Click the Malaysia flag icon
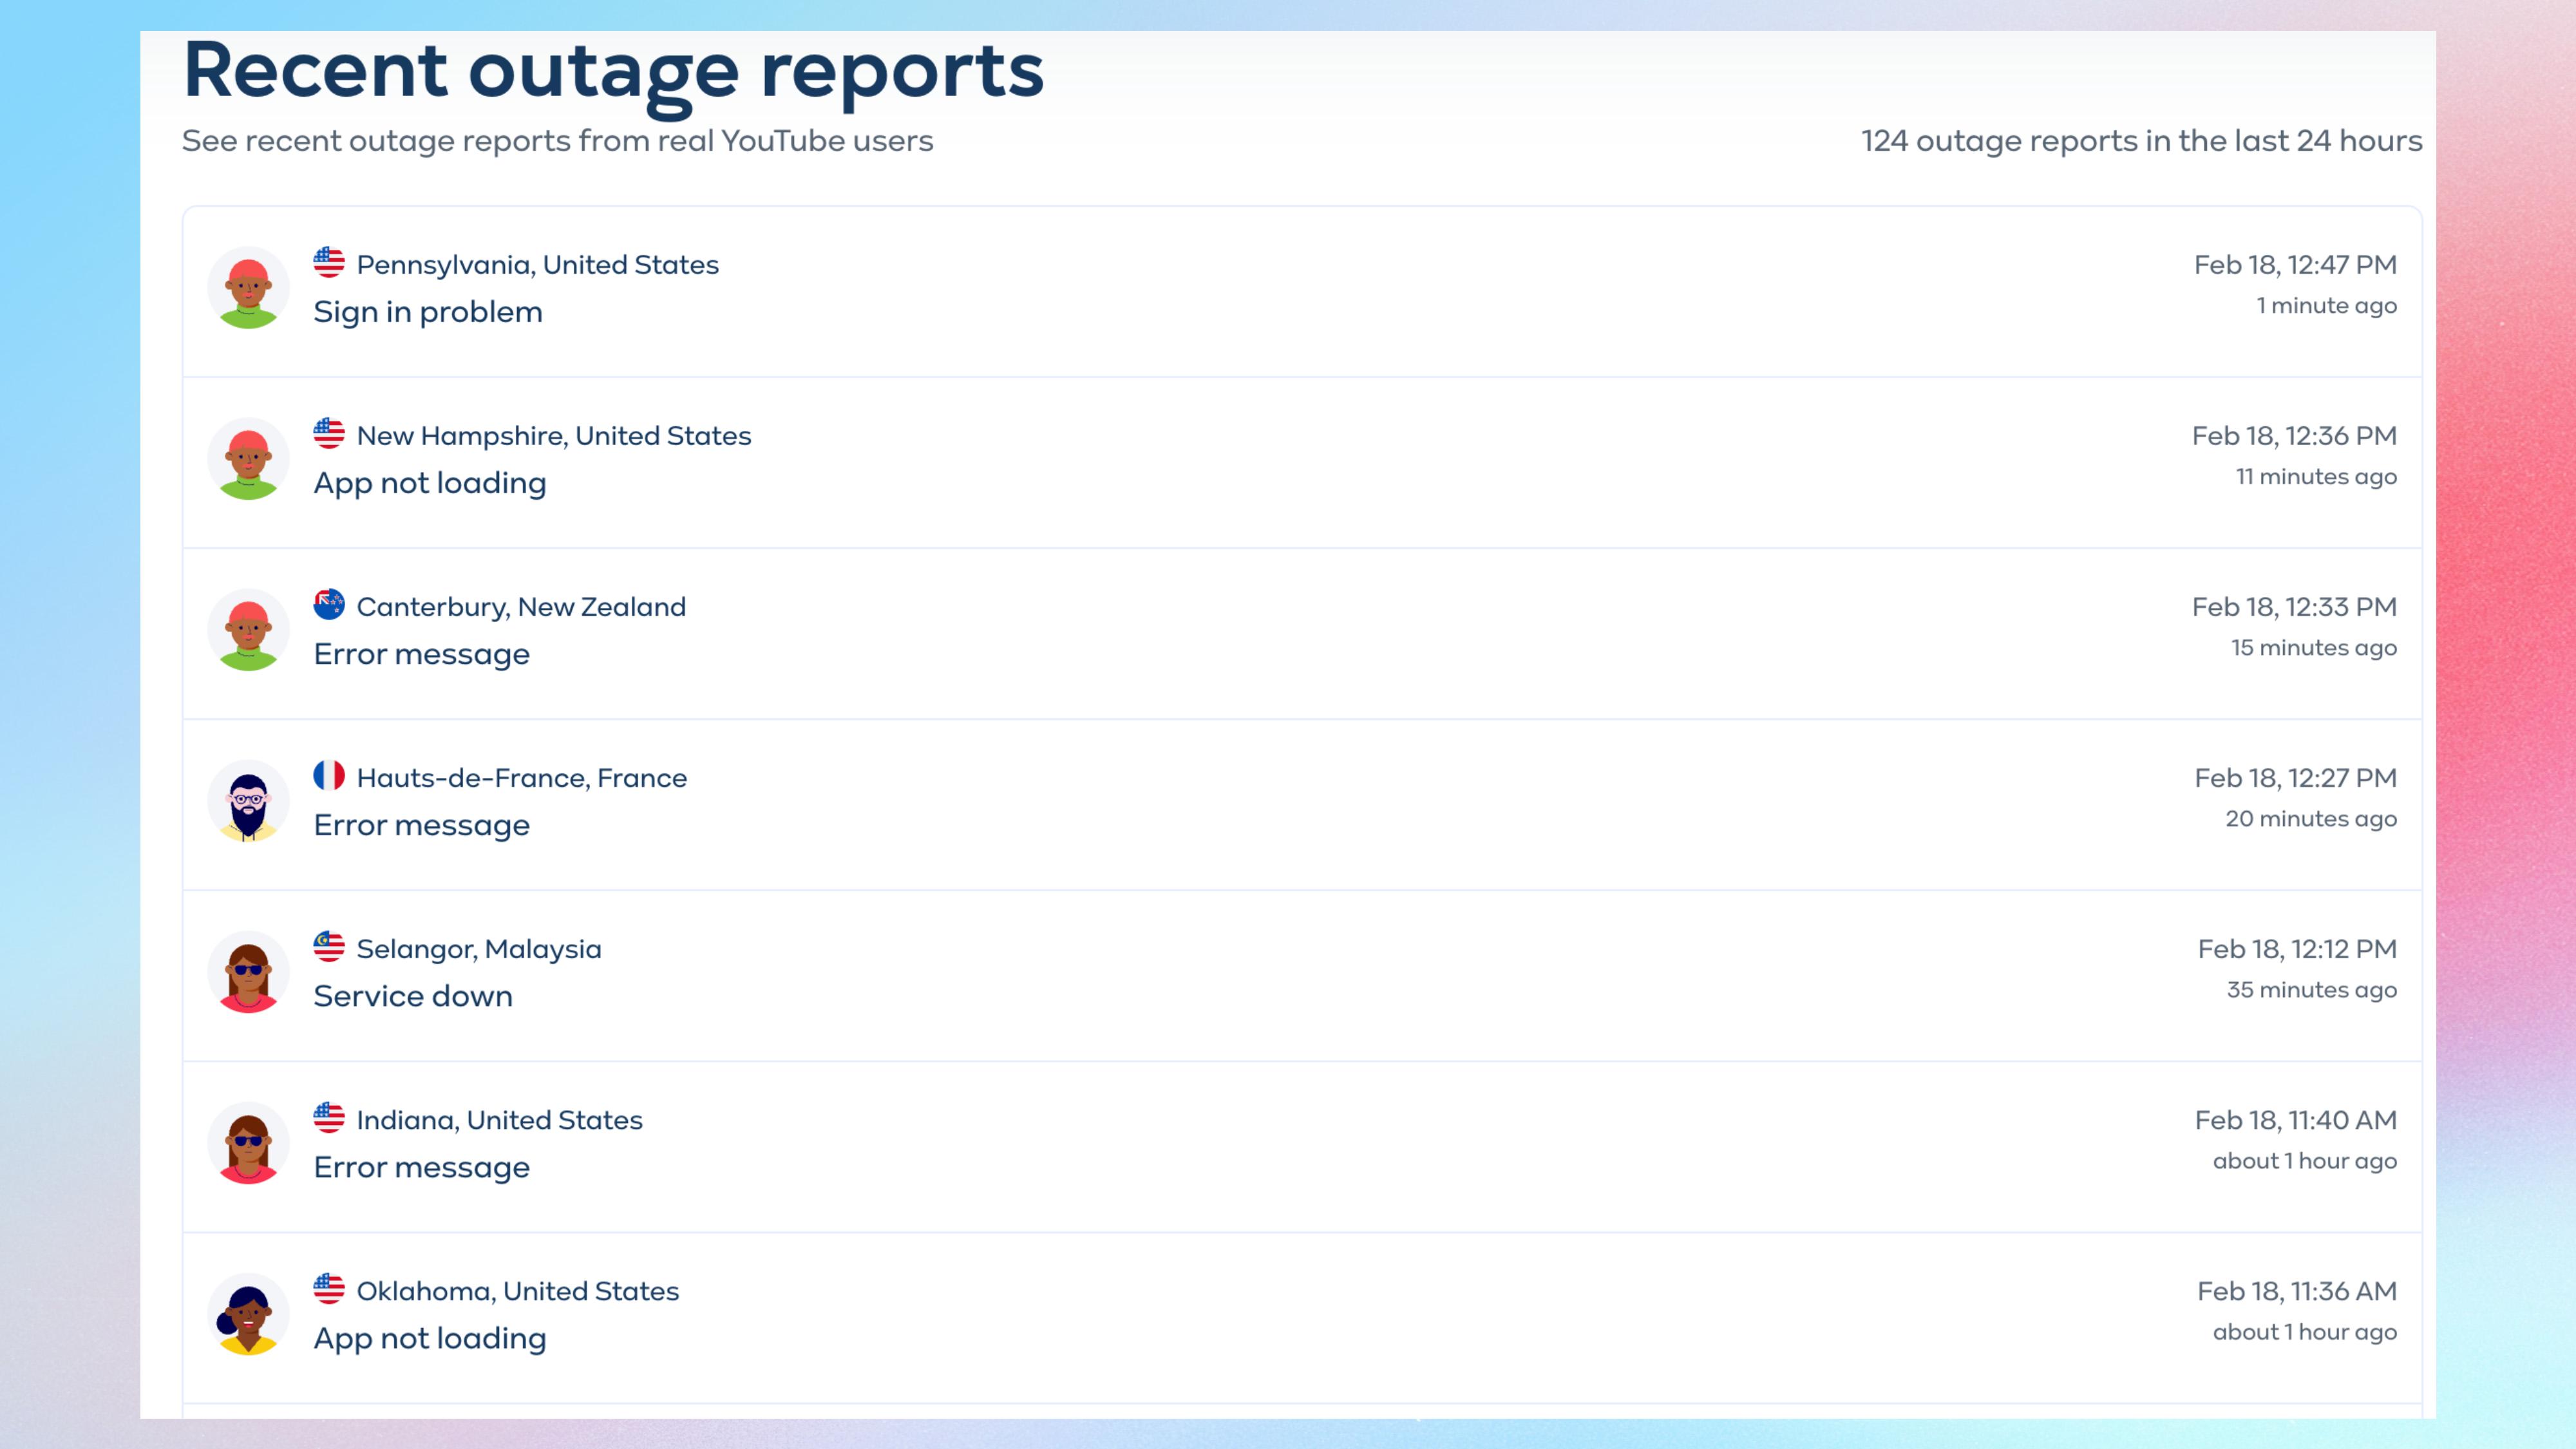 328,947
